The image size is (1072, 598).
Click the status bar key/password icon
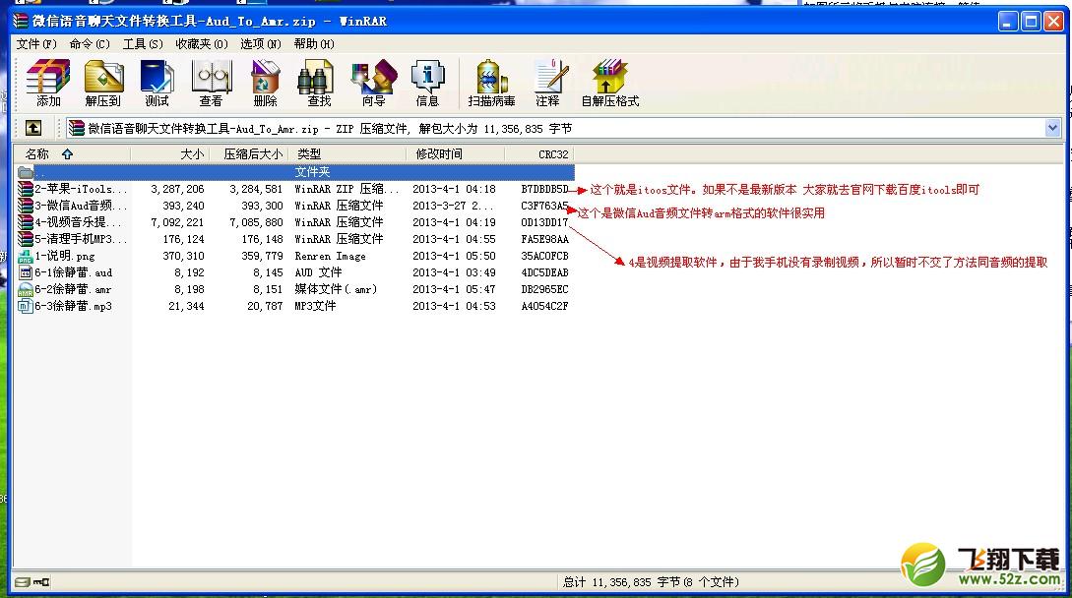pos(41,581)
